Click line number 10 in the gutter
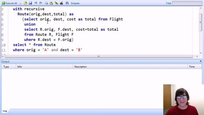The width and height of the screenshot is (204, 115). (4, 45)
